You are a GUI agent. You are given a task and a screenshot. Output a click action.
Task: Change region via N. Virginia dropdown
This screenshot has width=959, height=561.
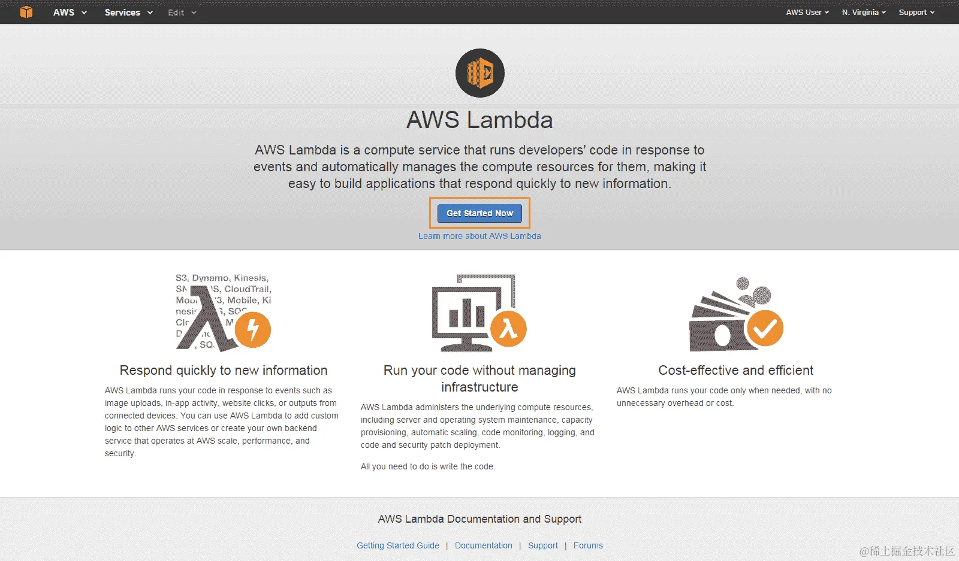tap(864, 12)
